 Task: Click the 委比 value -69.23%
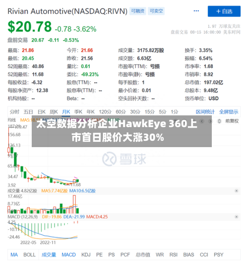click(x=90, y=74)
